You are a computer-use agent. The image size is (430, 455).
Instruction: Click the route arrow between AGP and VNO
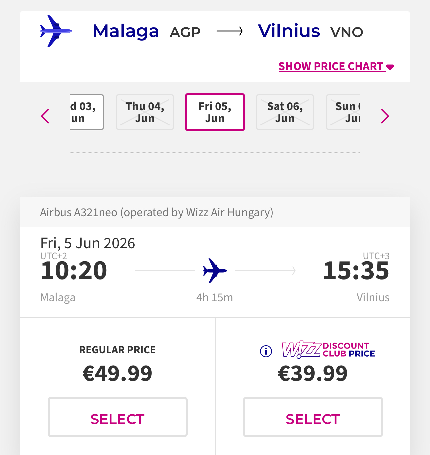click(x=229, y=32)
